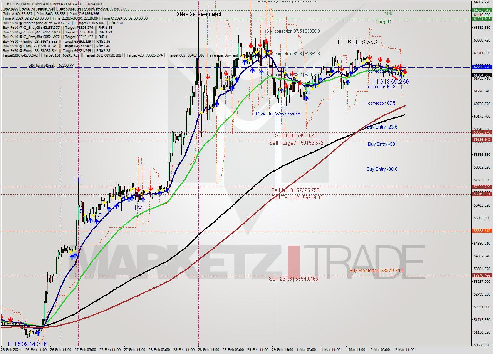This screenshot has height=354, width=493.
Task: Click the 64221.749 price tag on axis
Action: click(x=482, y=18)
